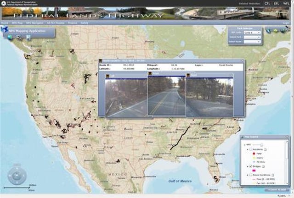Click the document icon next to Bridges layer

[x=263, y=166]
